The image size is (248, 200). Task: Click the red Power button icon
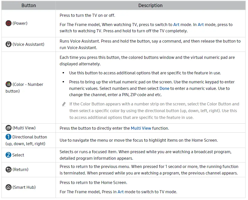coord(9,24)
